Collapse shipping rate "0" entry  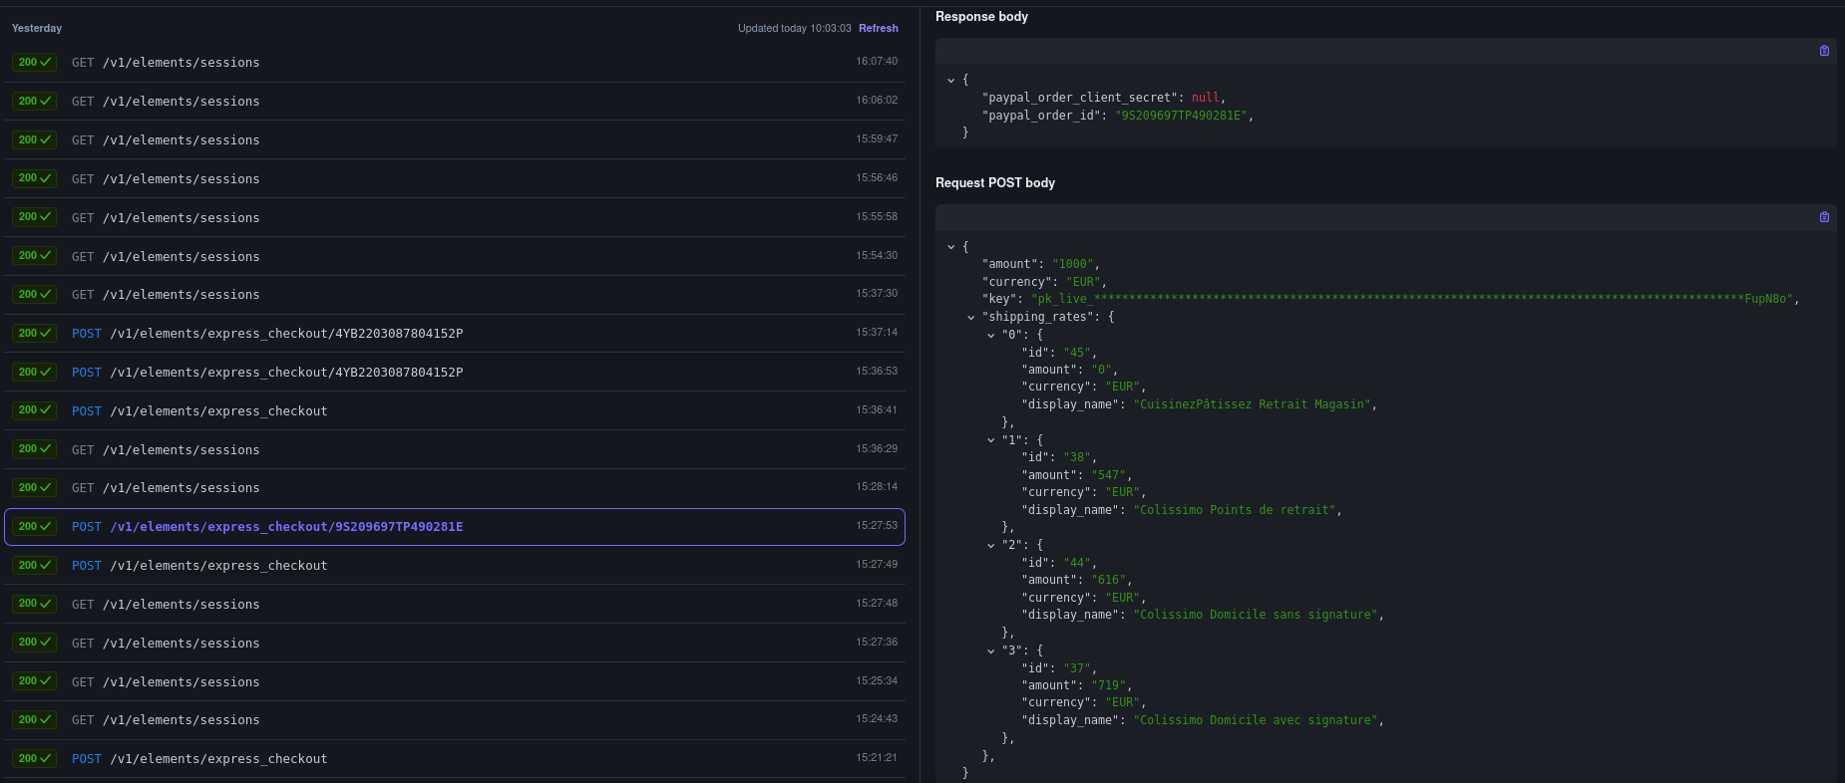990,335
